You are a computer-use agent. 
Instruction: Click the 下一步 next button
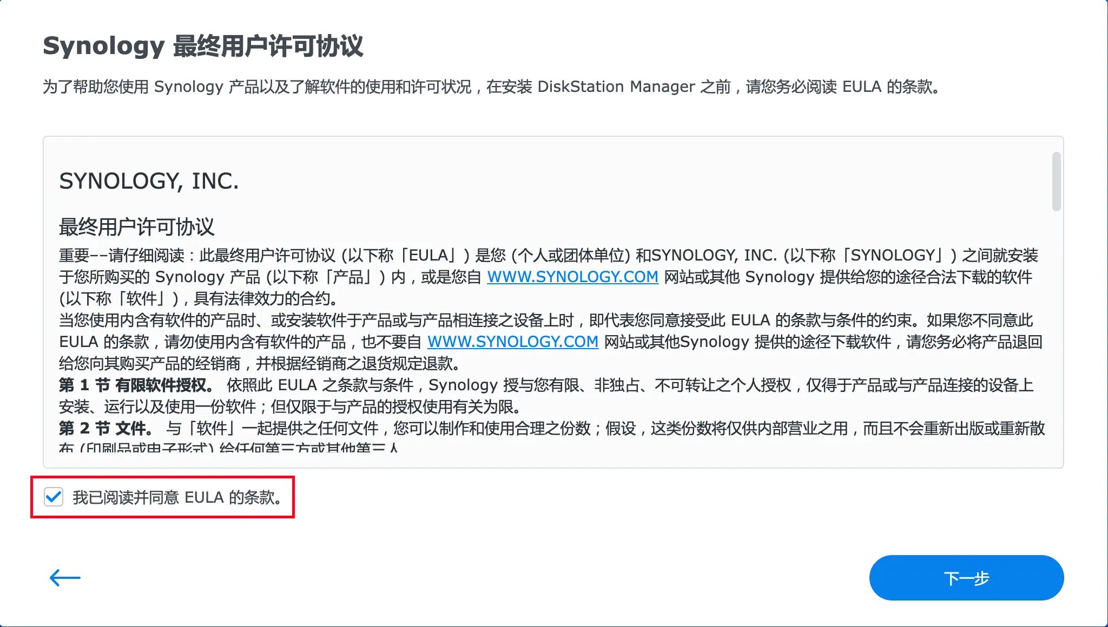coord(966,578)
